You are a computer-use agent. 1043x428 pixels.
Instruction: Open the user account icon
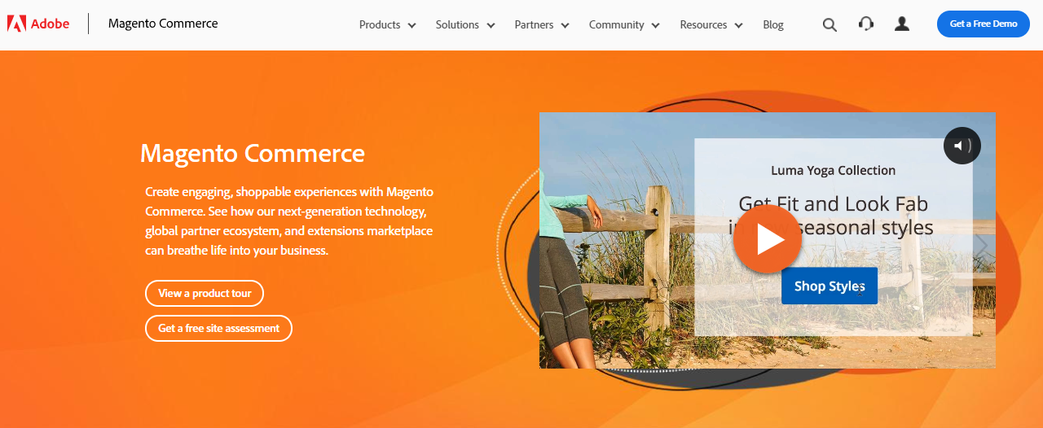click(901, 24)
